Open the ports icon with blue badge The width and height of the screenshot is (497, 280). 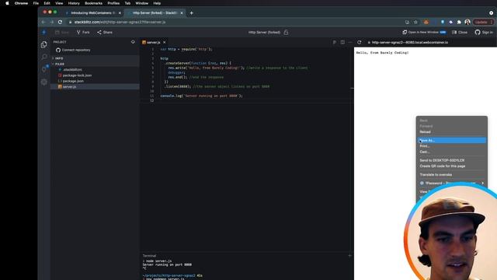tap(44, 69)
